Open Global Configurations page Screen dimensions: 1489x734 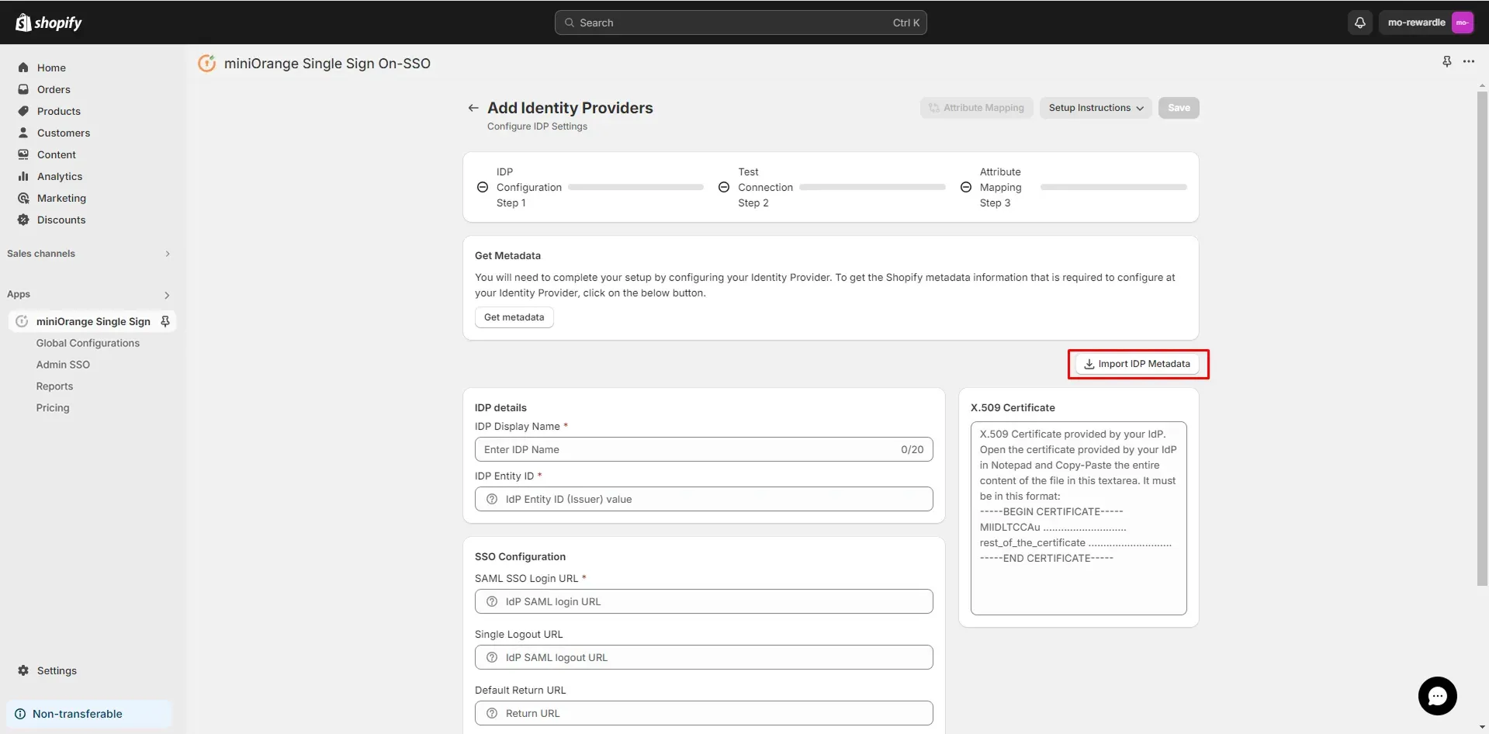[88, 343]
